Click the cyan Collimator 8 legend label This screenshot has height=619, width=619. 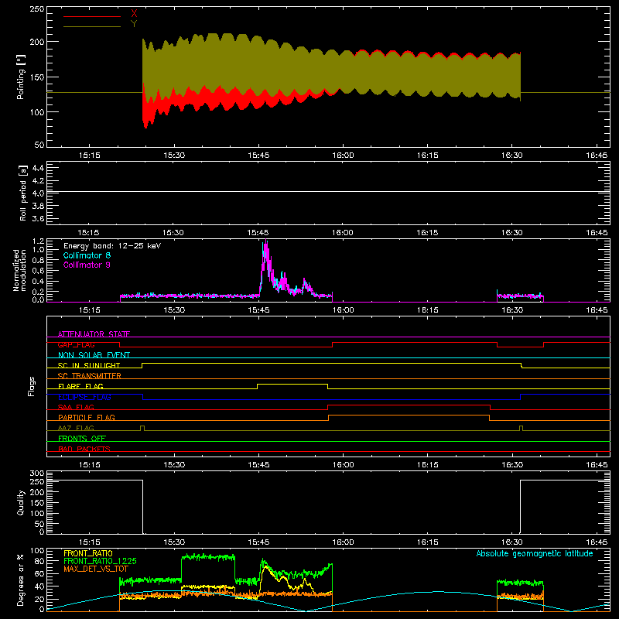87,255
